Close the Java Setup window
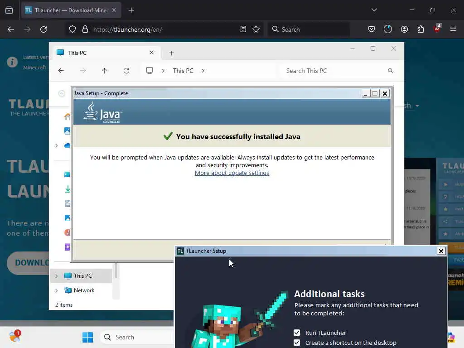464x348 pixels. (x=385, y=93)
